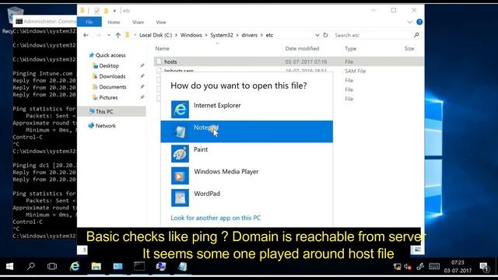Switch to File Explorer on the taskbar
498x280 pixels.
tap(96, 266)
